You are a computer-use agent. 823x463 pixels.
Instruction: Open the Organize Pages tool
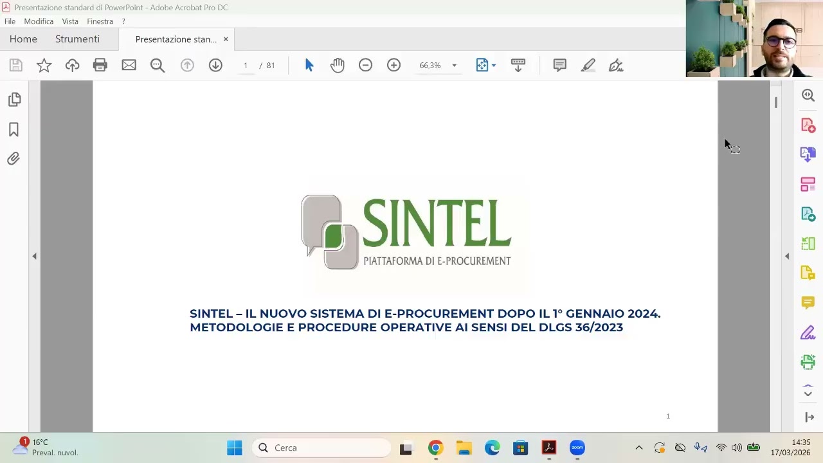pyautogui.click(x=808, y=185)
